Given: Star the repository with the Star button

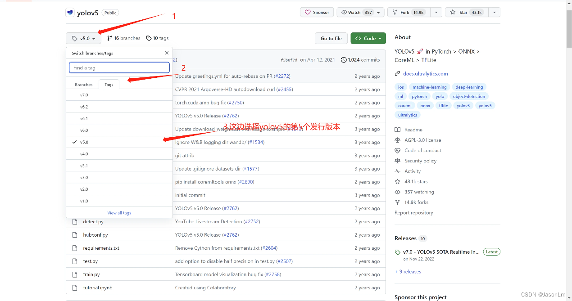Looking at the screenshot, I should (466, 13).
